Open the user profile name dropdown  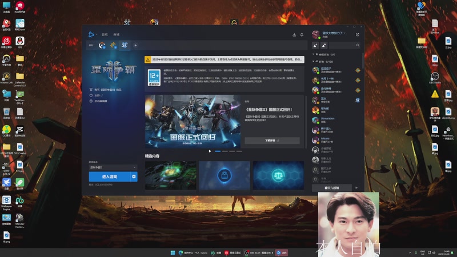[x=334, y=33]
